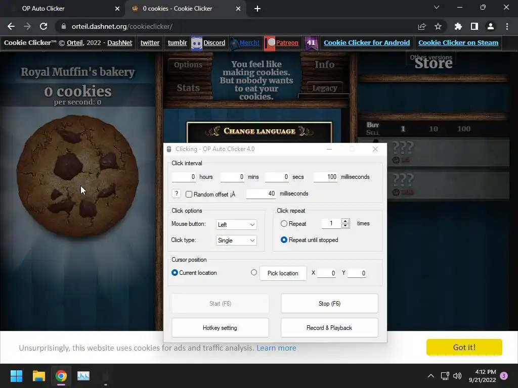Click the interval milliseconds field showing 100
The image size is (518, 388).
pyautogui.click(x=325, y=177)
